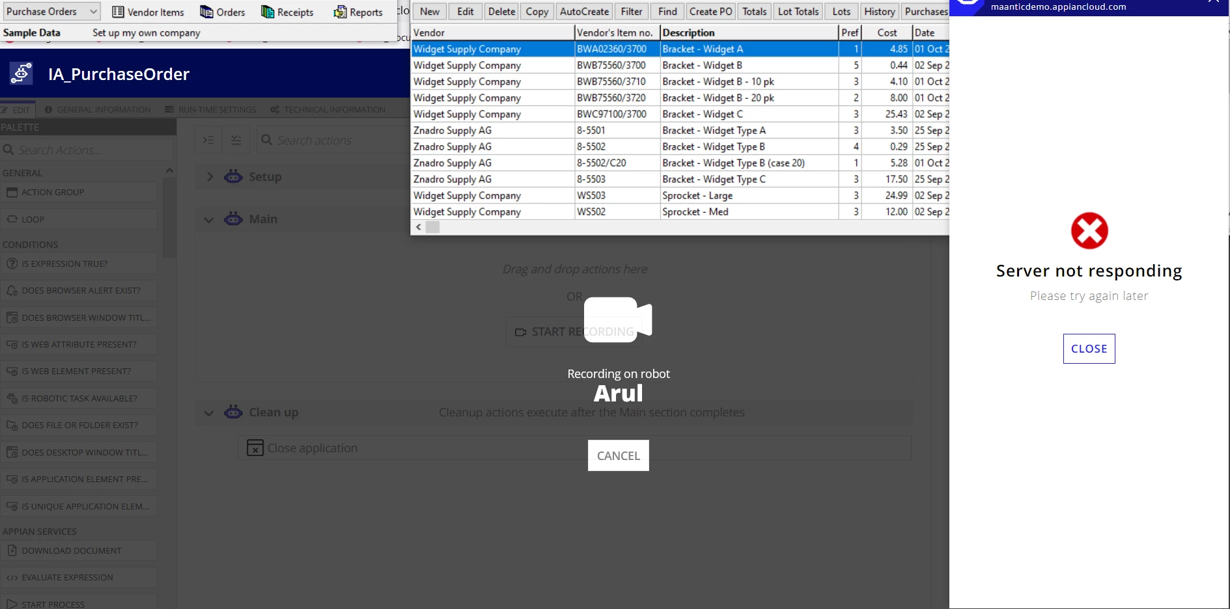
Task: Click the Copy button
Action: (x=537, y=12)
